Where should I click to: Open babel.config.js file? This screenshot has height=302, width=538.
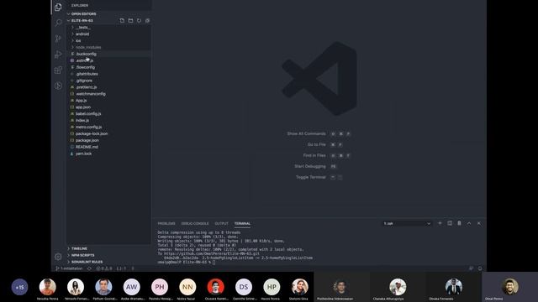tap(88, 114)
